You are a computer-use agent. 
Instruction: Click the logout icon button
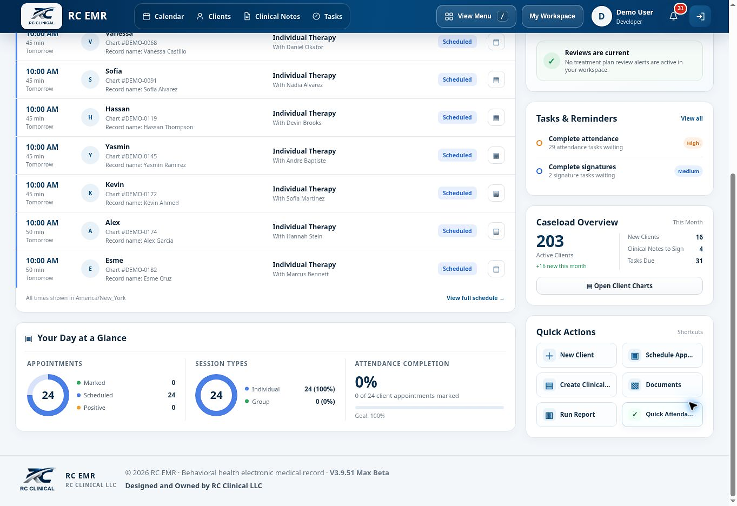pos(700,16)
